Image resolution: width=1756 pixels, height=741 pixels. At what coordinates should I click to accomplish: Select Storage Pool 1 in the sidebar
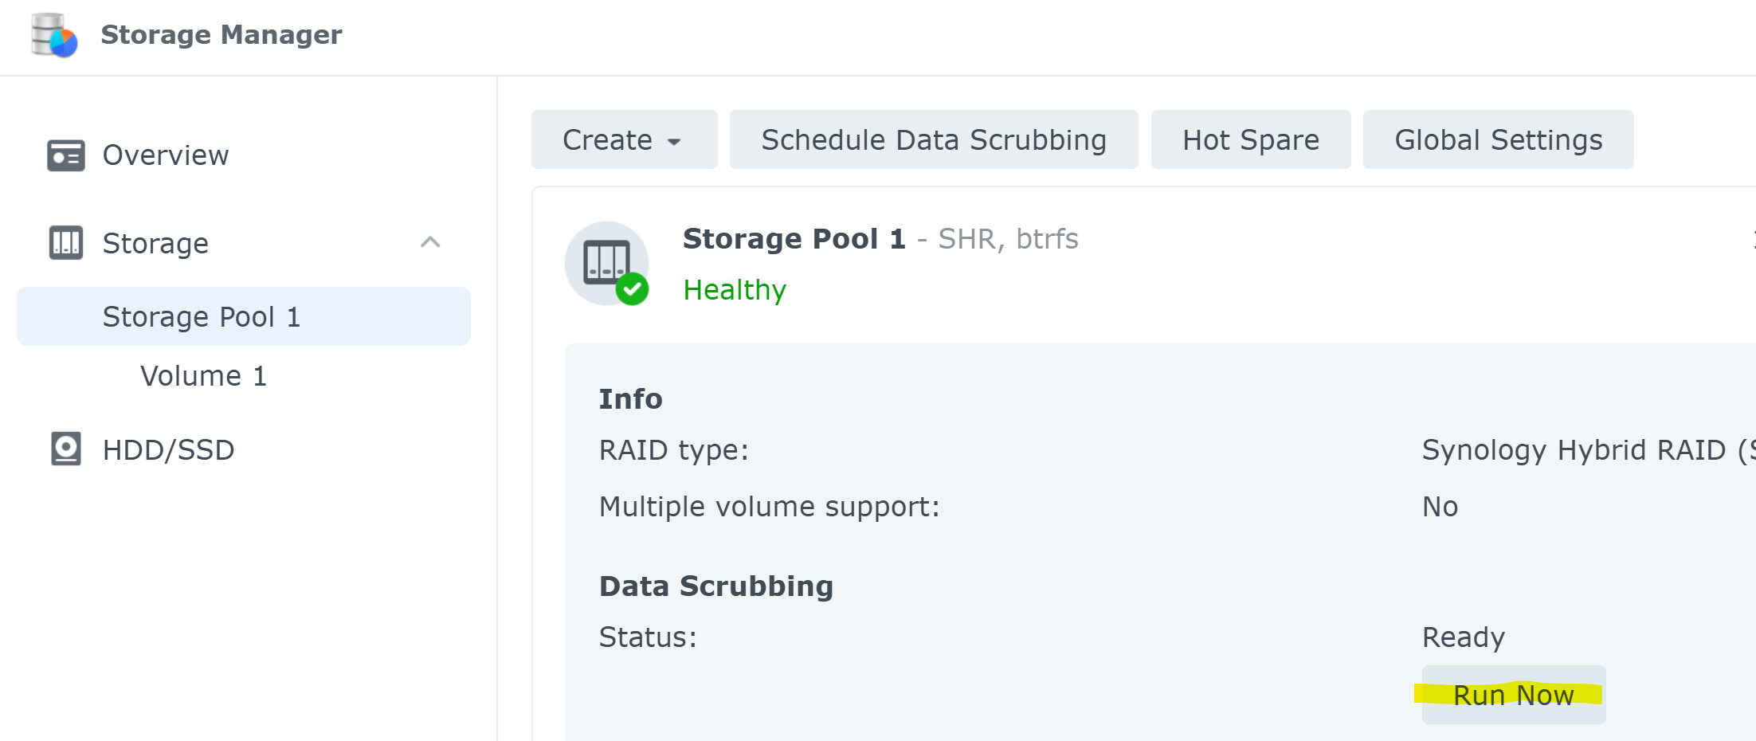[202, 317]
